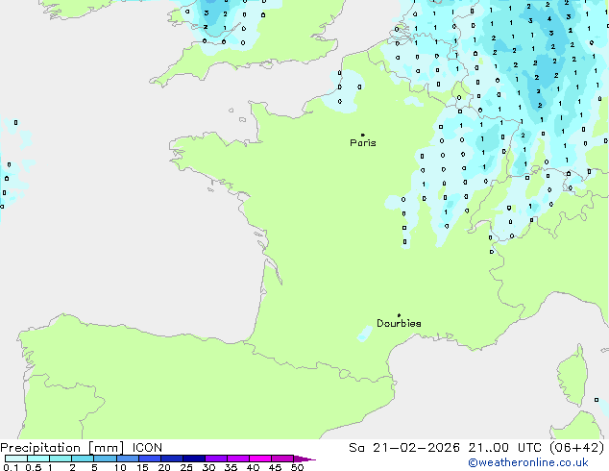Select the Paris city label

coord(363,143)
